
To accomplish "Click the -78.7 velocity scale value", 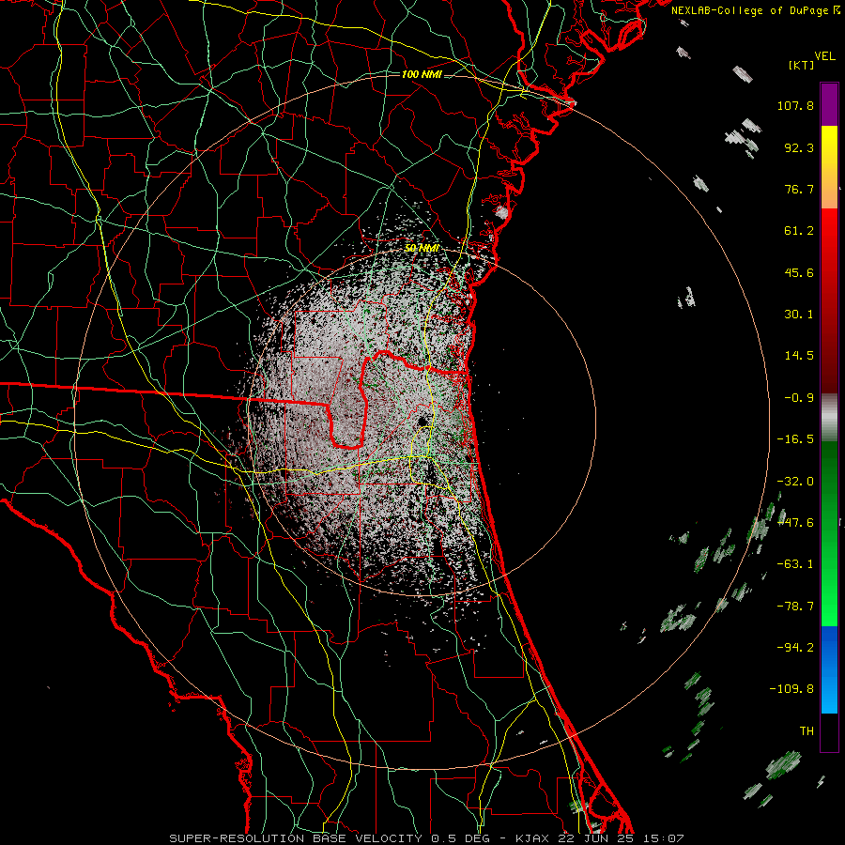I will point(795,607).
